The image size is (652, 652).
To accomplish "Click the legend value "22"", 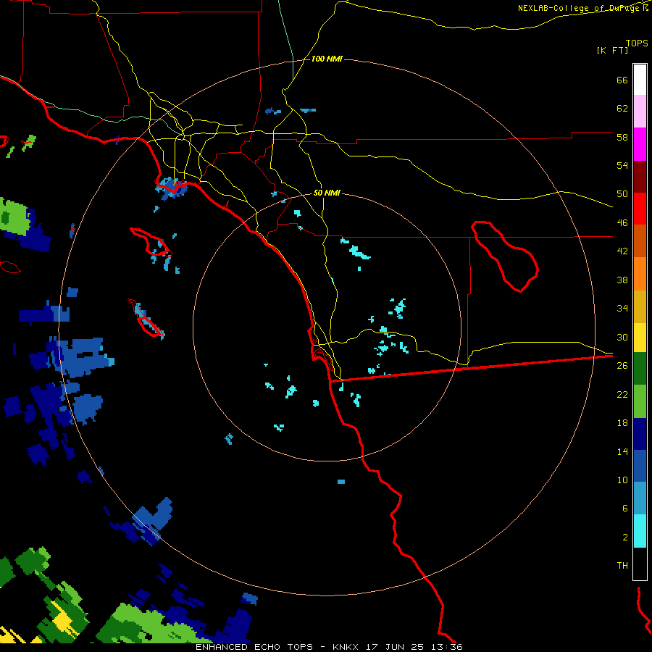I will 622,394.
